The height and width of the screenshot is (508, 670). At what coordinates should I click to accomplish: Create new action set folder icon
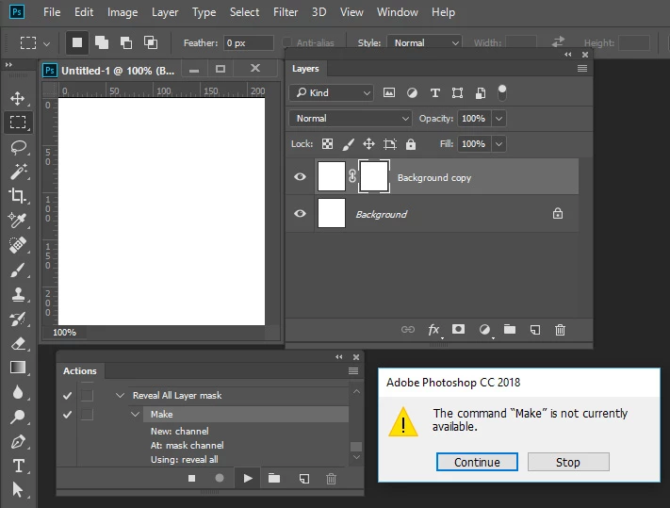click(274, 478)
